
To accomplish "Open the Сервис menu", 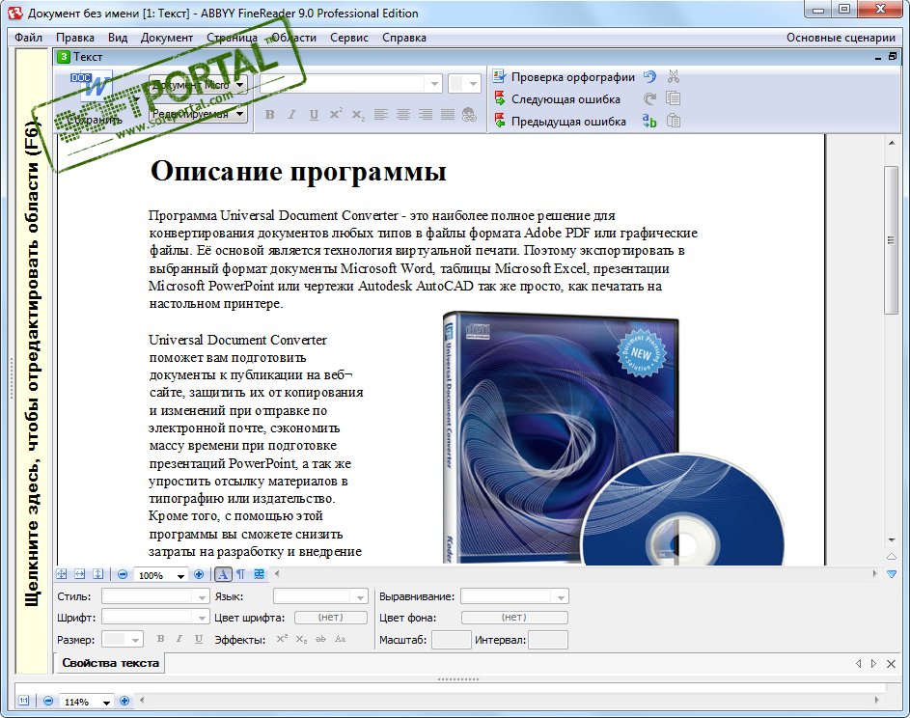I will [x=349, y=37].
